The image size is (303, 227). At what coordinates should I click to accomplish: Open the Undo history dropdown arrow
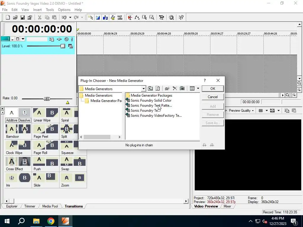click(70, 17)
